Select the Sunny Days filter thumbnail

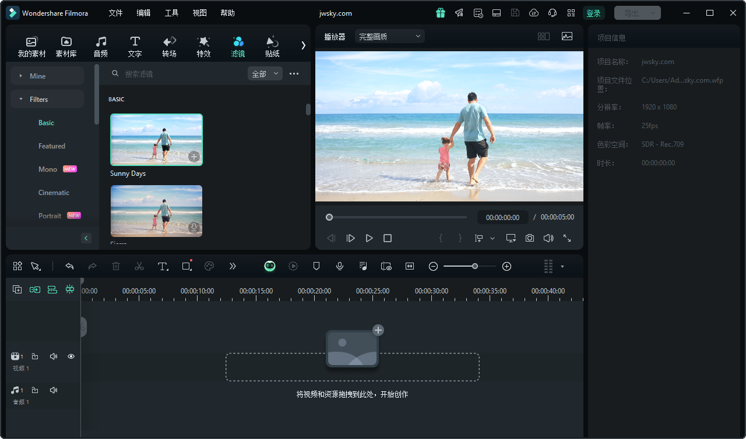[x=156, y=139]
